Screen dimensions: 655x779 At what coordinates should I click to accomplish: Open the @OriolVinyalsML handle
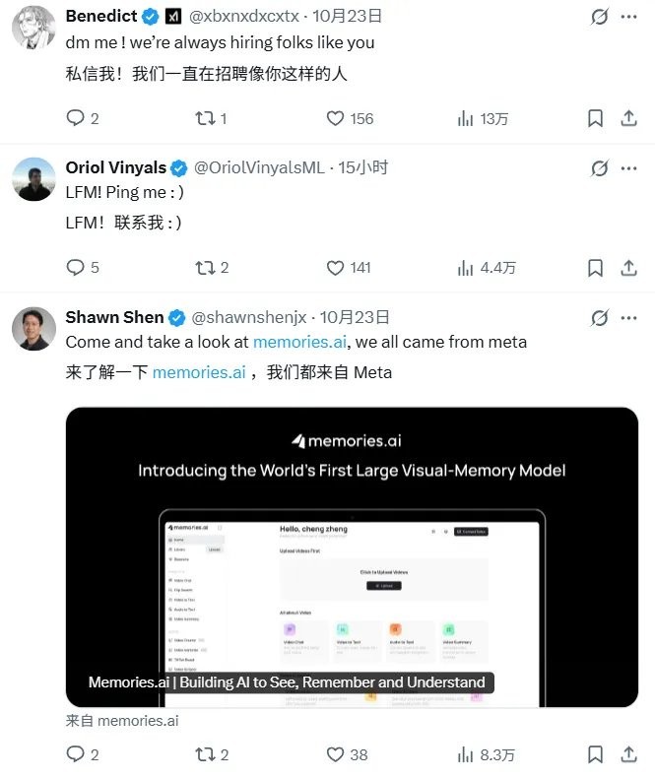259,168
